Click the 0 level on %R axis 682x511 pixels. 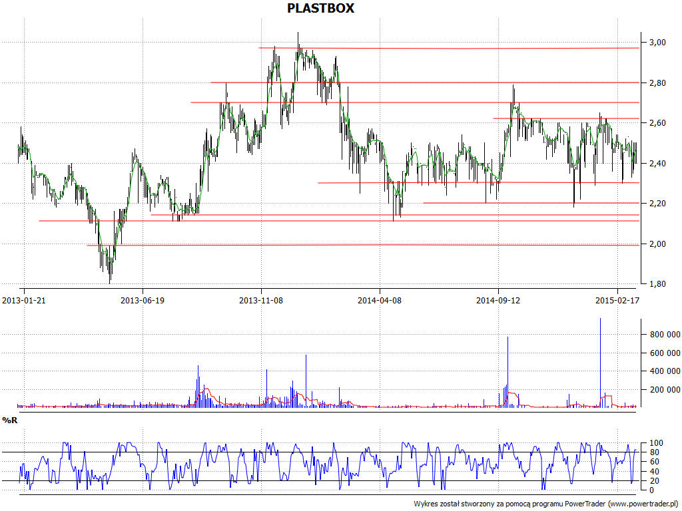(x=651, y=490)
